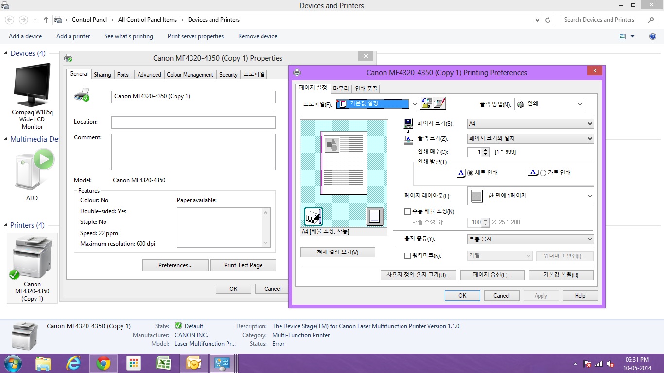The image size is (664, 373).
Task: Open the 용지 종류 paper type dropdown
Action: [x=530, y=239]
